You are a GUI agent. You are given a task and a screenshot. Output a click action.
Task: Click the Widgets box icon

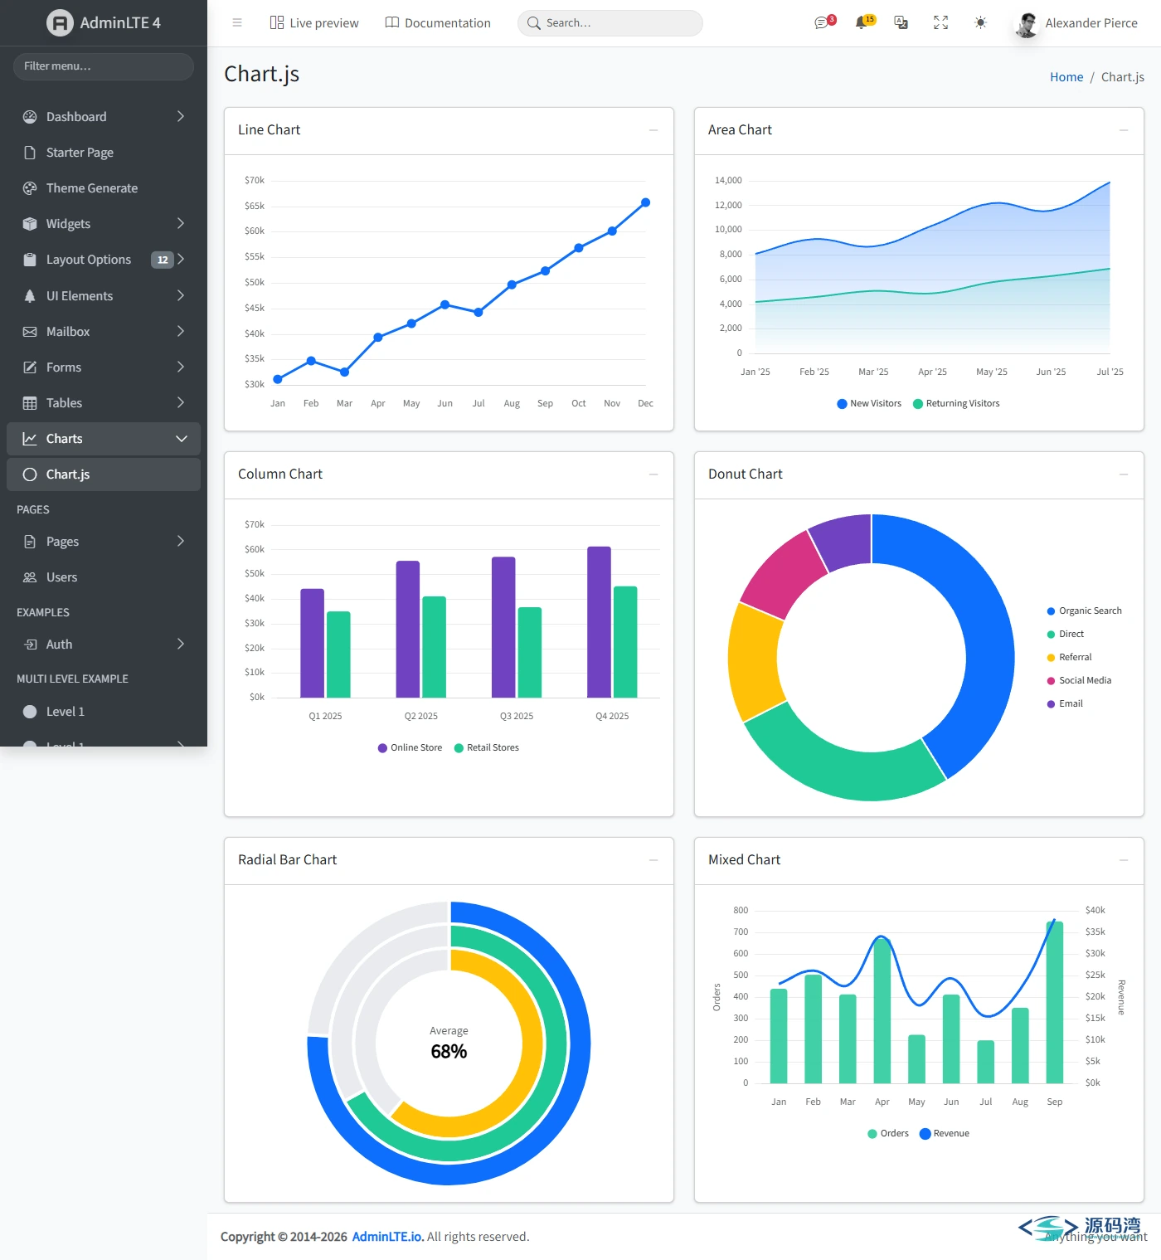coord(30,224)
